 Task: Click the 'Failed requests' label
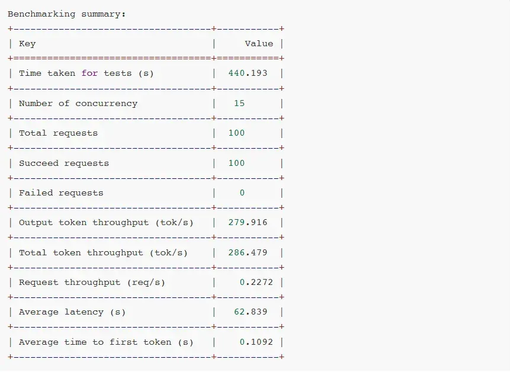coord(61,193)
